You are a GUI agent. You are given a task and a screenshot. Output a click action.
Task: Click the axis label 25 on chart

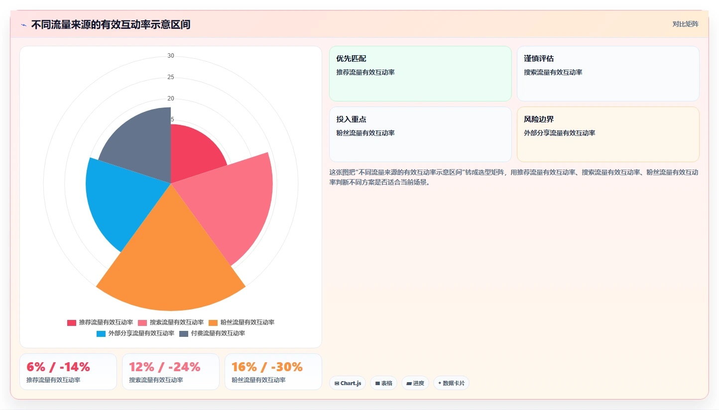click(171, 77)
